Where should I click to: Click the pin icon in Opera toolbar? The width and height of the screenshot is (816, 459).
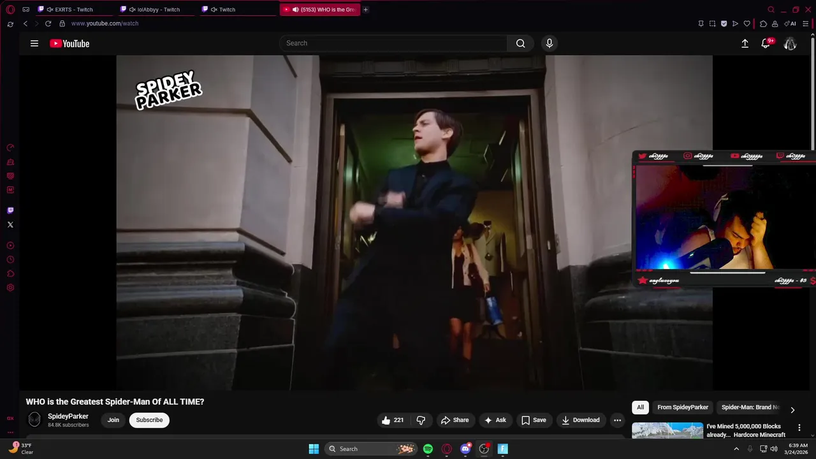tap(701, 24)
